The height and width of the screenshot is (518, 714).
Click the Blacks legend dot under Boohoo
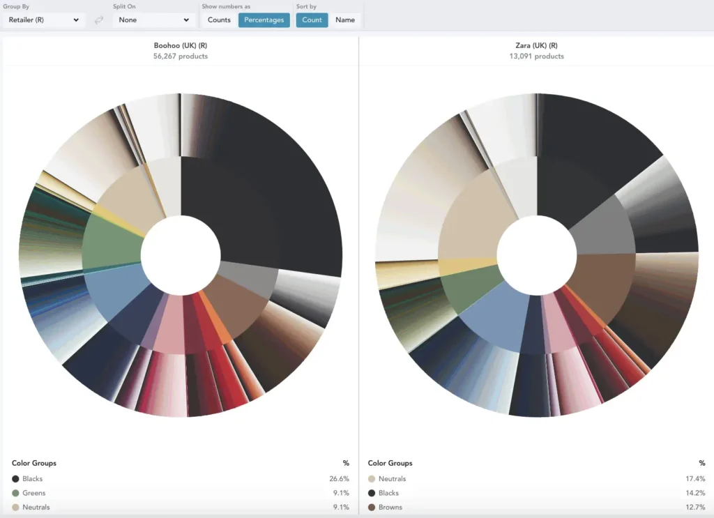(15, 479)
